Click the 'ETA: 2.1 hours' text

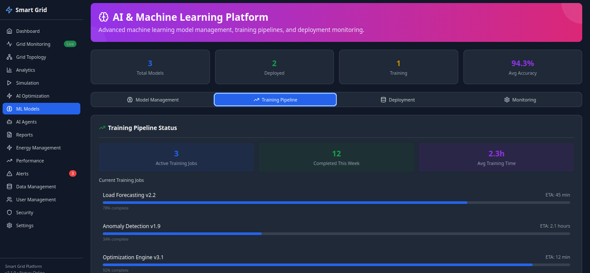555,226
